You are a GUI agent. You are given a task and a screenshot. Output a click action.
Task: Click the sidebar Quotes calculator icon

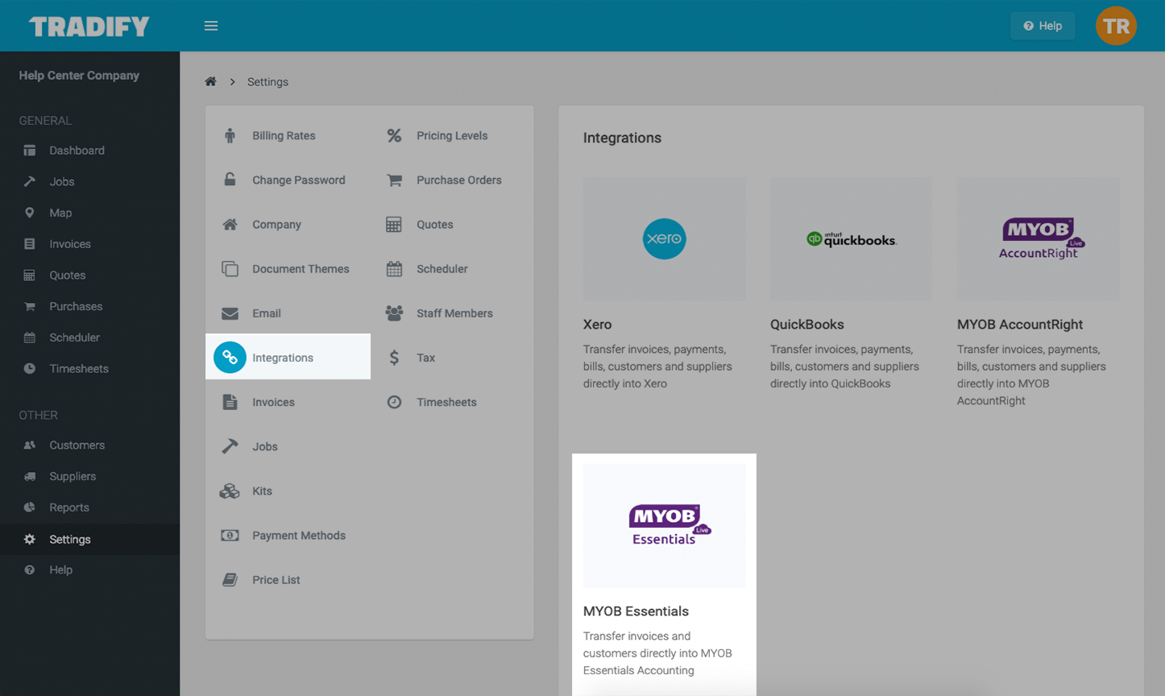(x=30, y=275)
